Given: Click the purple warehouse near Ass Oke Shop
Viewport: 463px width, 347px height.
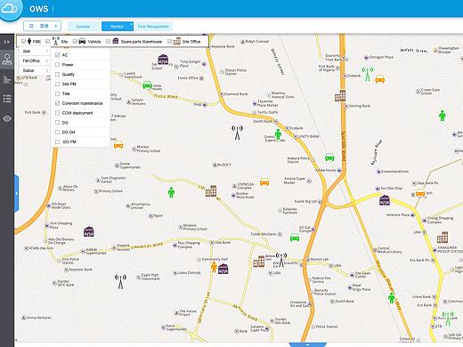Looking at the screenshot, I should click(x=385, y=200).
